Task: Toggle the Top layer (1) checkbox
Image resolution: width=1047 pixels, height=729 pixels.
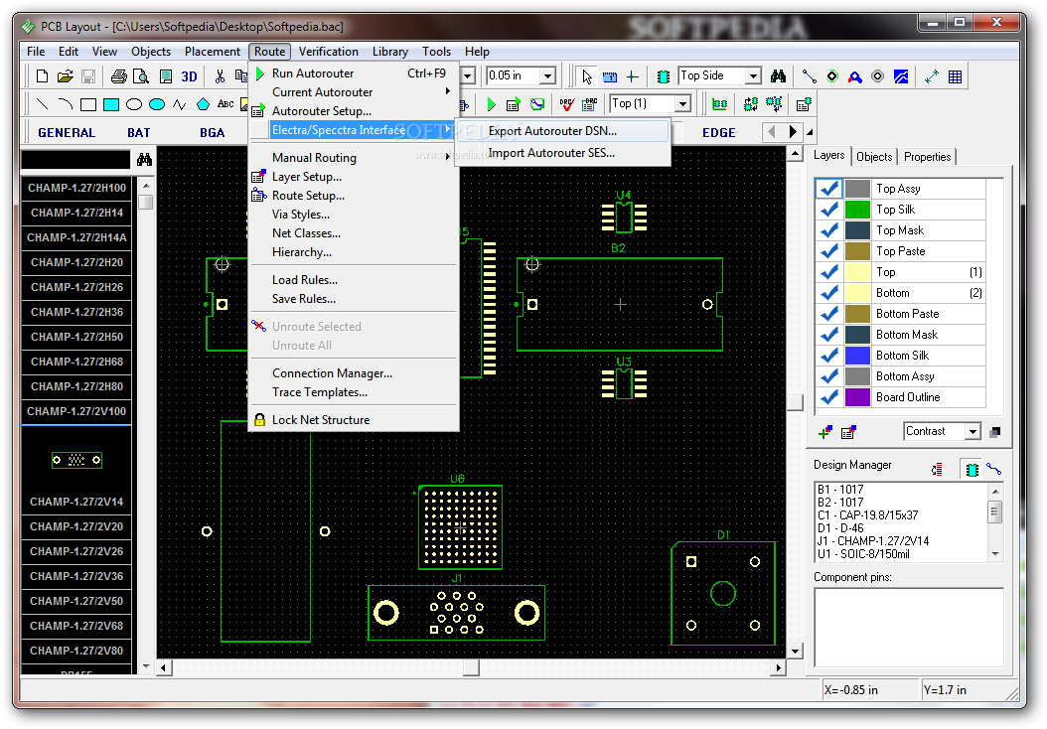Action: [x=829, y=272]
